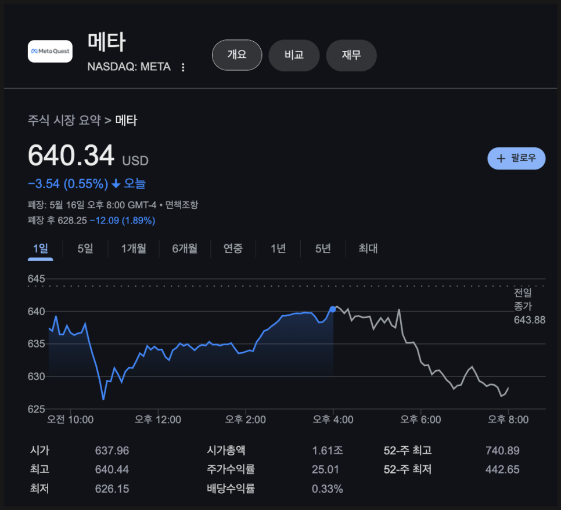Click the 오전 10:00 axis label

(x=70, y=419)
